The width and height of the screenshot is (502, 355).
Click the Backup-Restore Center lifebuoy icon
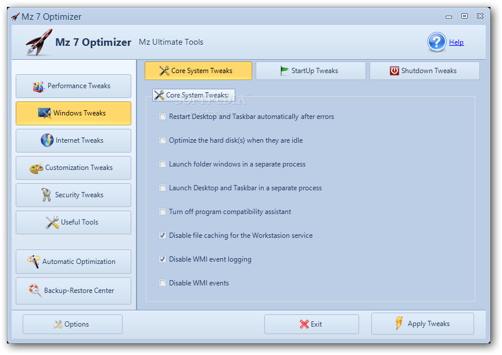point(35,291)
